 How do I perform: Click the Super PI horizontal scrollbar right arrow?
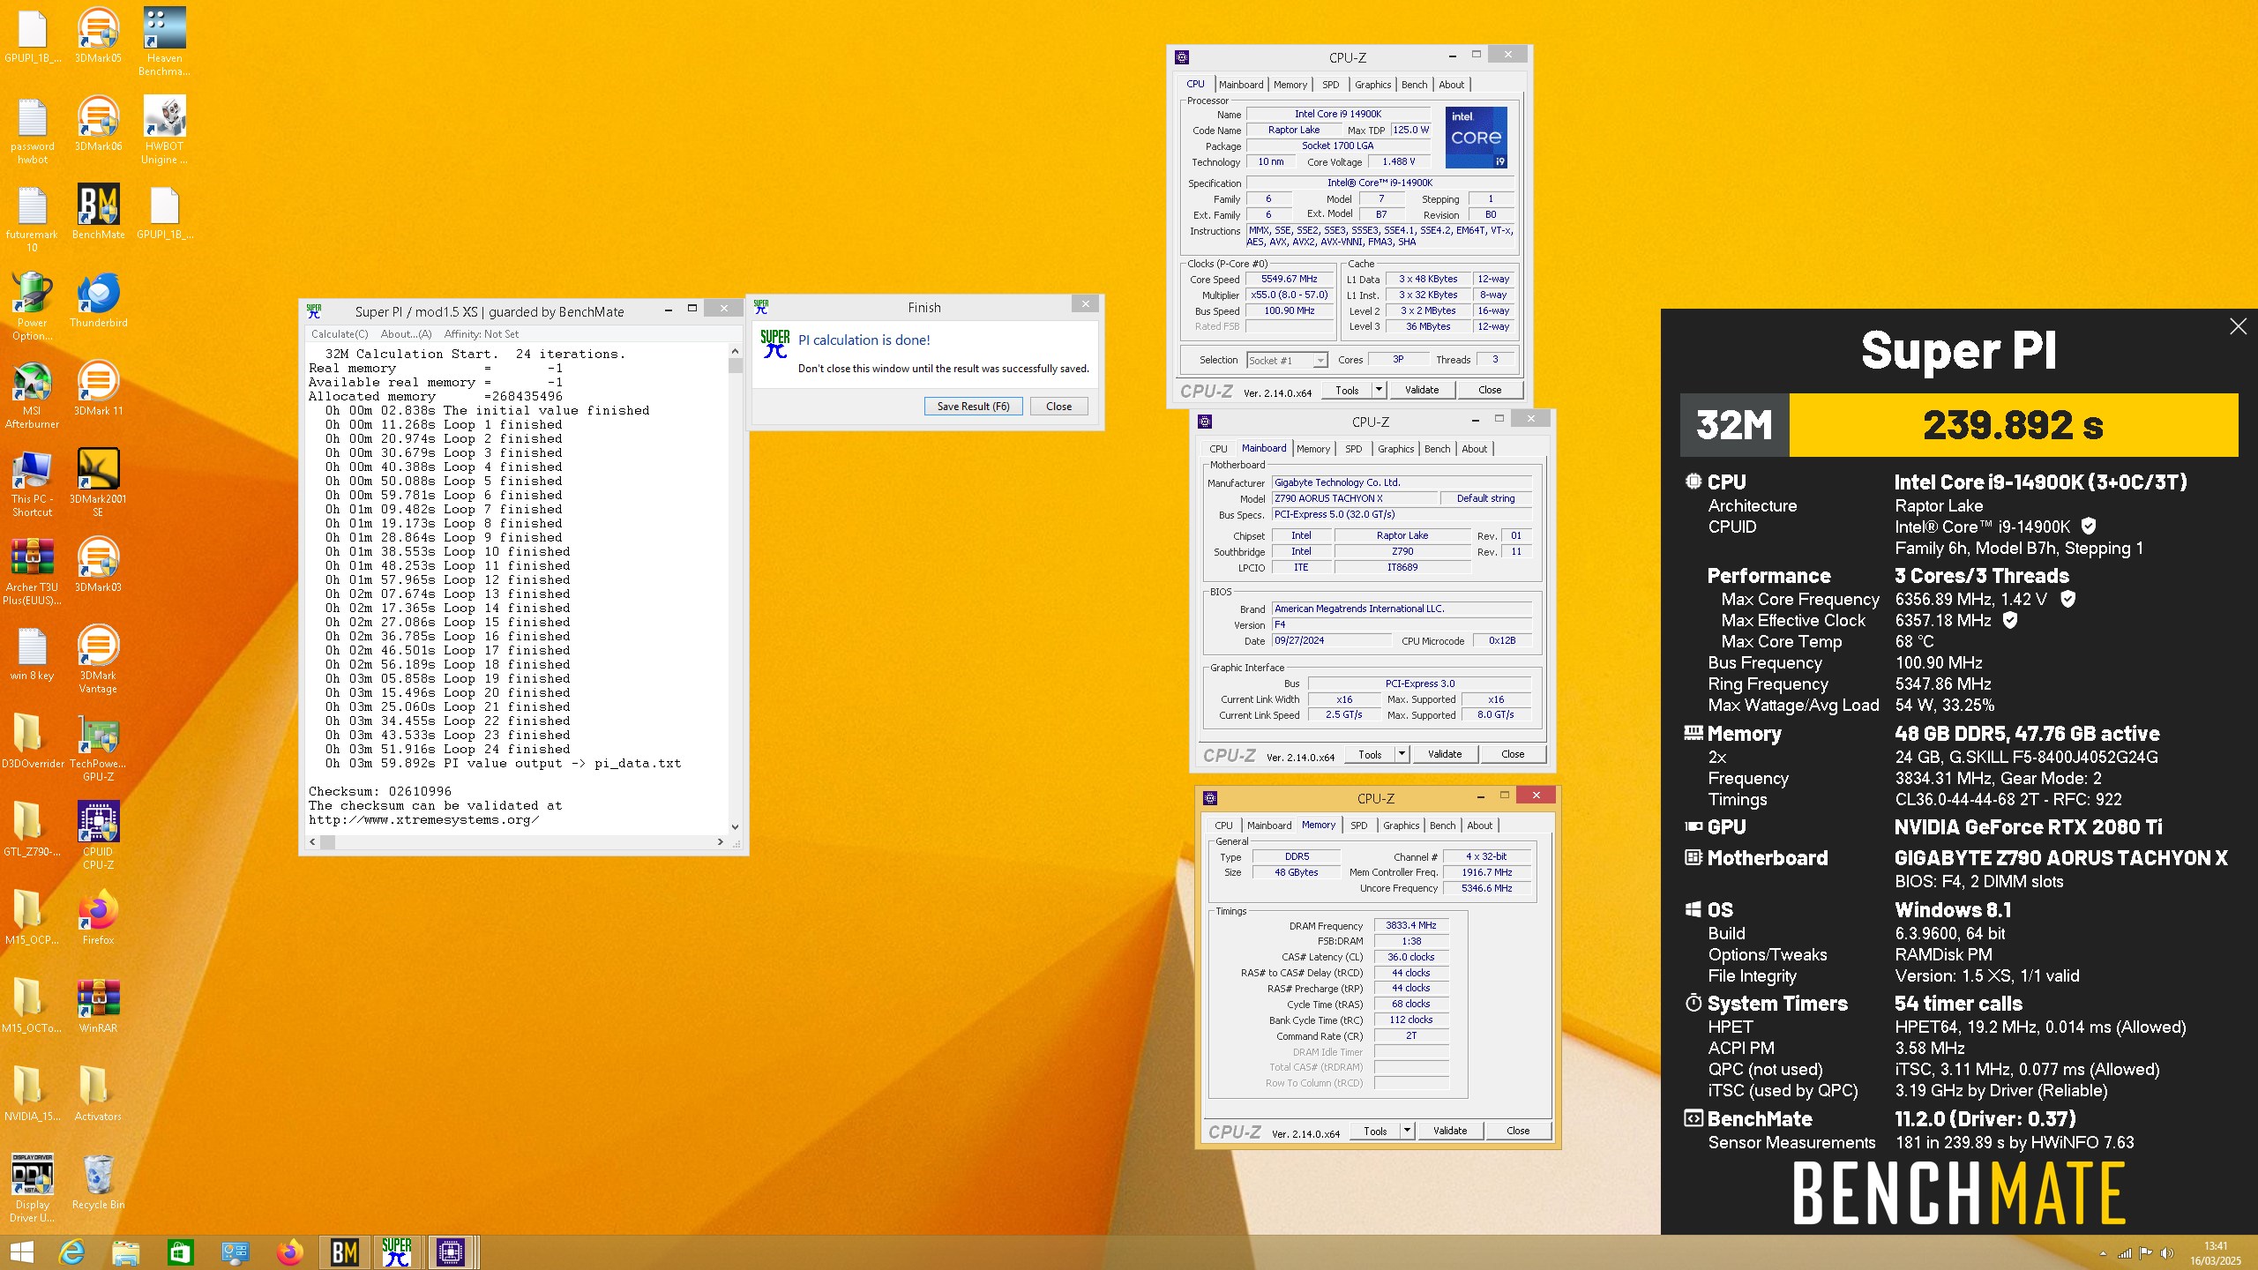720,842
